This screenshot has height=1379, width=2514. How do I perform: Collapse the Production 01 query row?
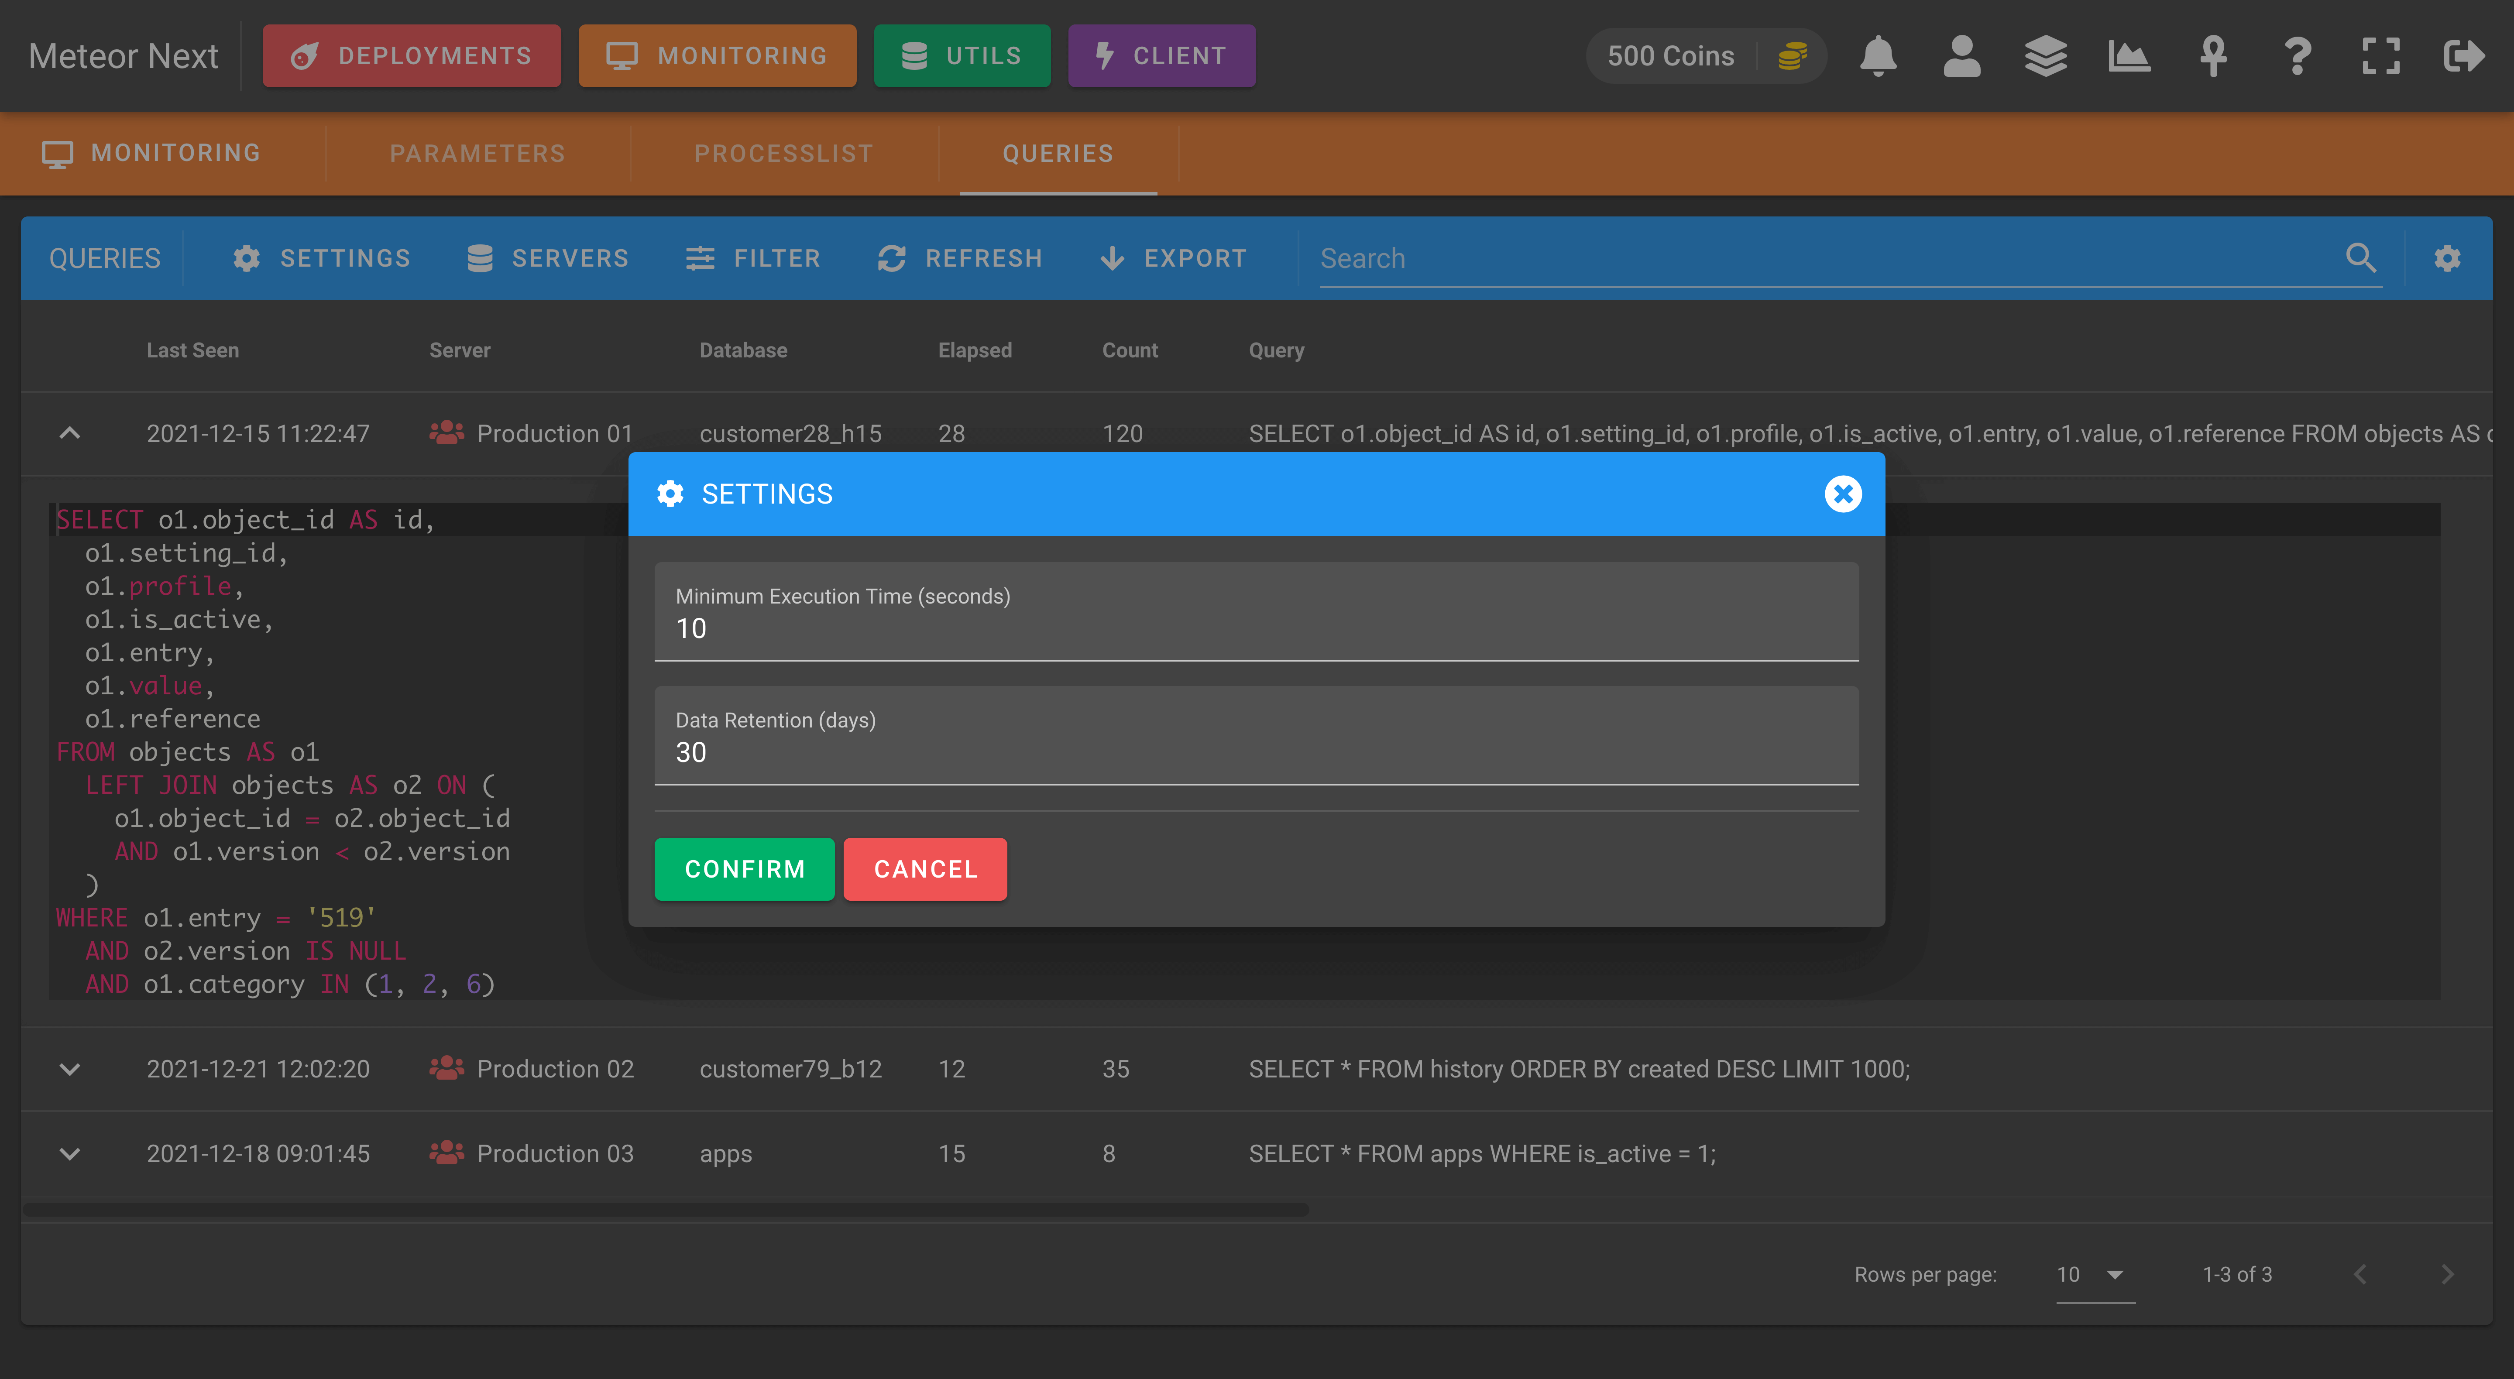[x=69, y=433]
